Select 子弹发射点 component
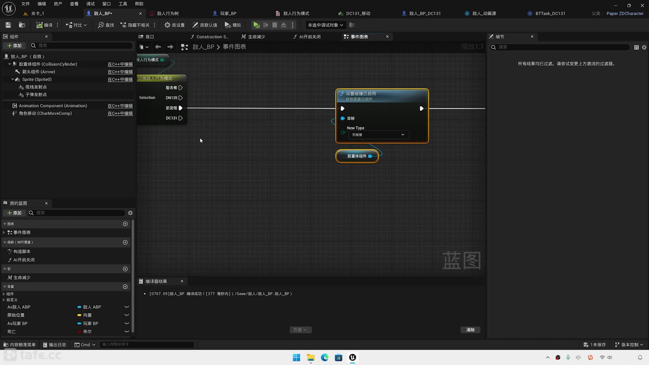The height and width of the screenshot is (365, 649). 36,95
